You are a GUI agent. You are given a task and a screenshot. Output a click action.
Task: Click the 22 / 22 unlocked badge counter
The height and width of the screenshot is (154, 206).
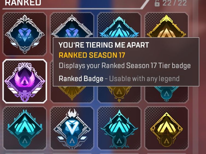click(175, 3)
